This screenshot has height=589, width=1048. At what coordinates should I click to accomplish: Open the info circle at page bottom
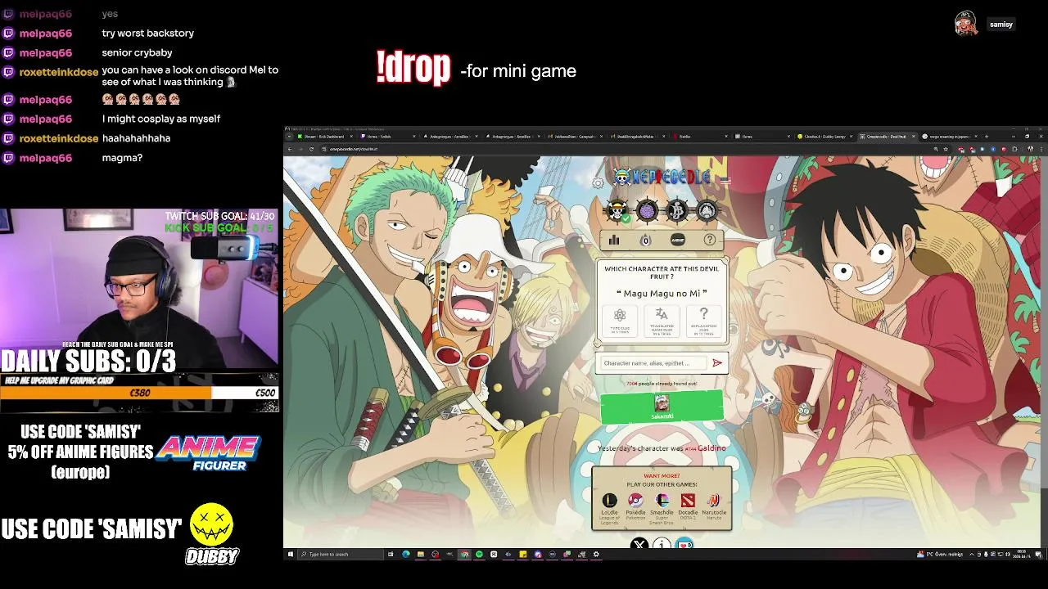click(x=662, y=544)
